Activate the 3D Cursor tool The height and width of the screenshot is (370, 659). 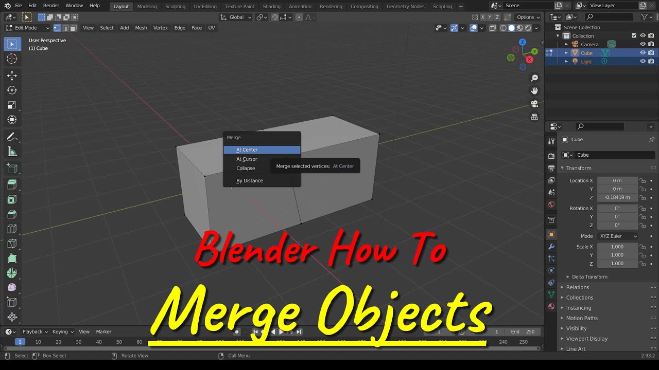coord(12,59)
